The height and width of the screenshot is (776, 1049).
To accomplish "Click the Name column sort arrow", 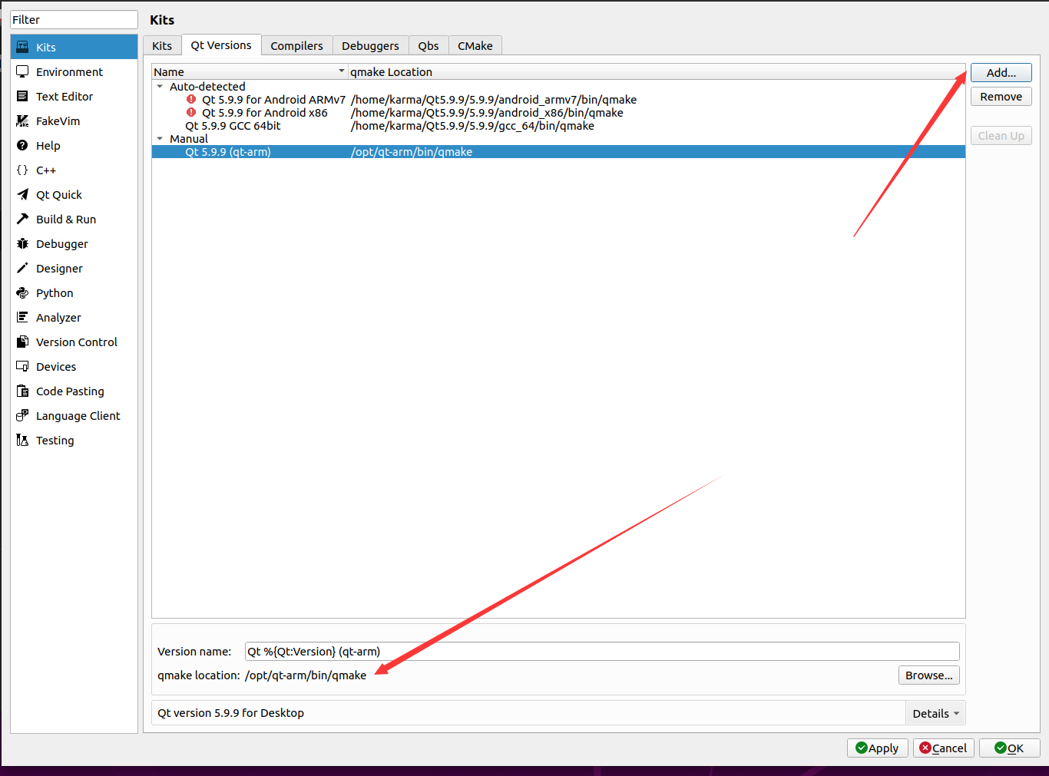I will (342, 71).
